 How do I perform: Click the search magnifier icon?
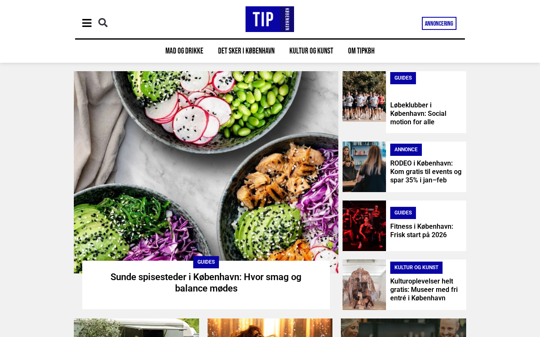point(103,23)
